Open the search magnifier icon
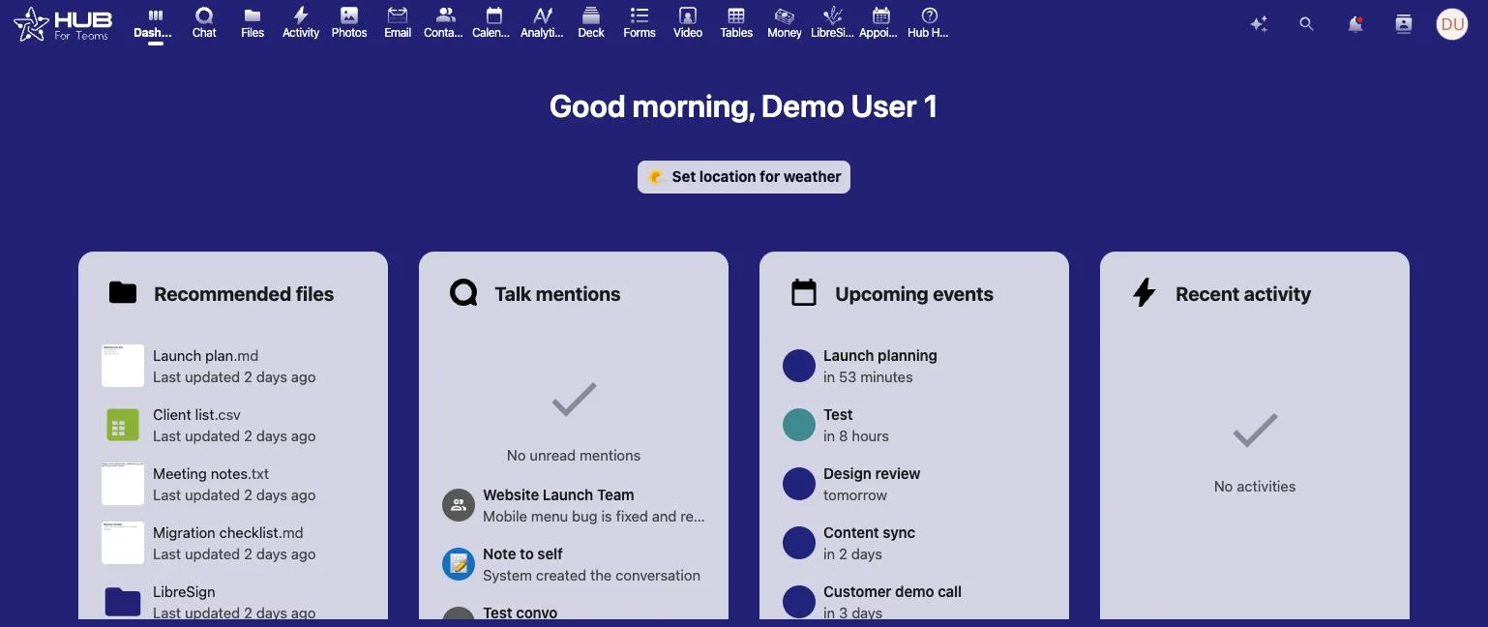1488x627 pixels. click(x=1307, y=24)
